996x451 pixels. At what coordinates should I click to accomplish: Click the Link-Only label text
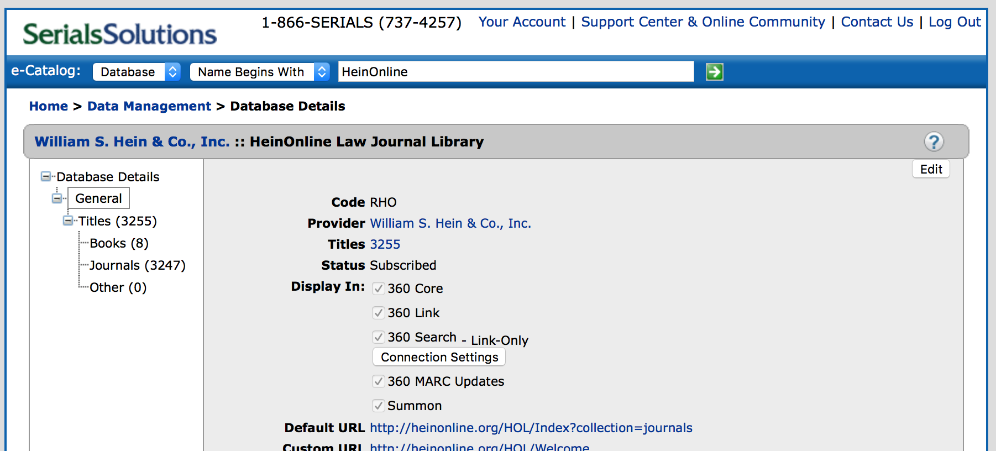point(500,340)
